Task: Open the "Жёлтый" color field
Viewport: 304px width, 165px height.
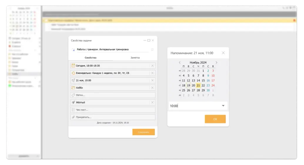Action: pos(112,102)
